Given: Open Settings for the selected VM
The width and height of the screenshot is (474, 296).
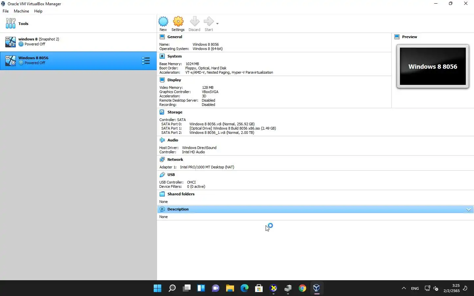Looking at the screenshot, I should tap(178, 24).
